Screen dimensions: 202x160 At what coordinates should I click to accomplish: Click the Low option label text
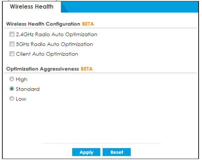pyautogui.click(x=21, y=99)
